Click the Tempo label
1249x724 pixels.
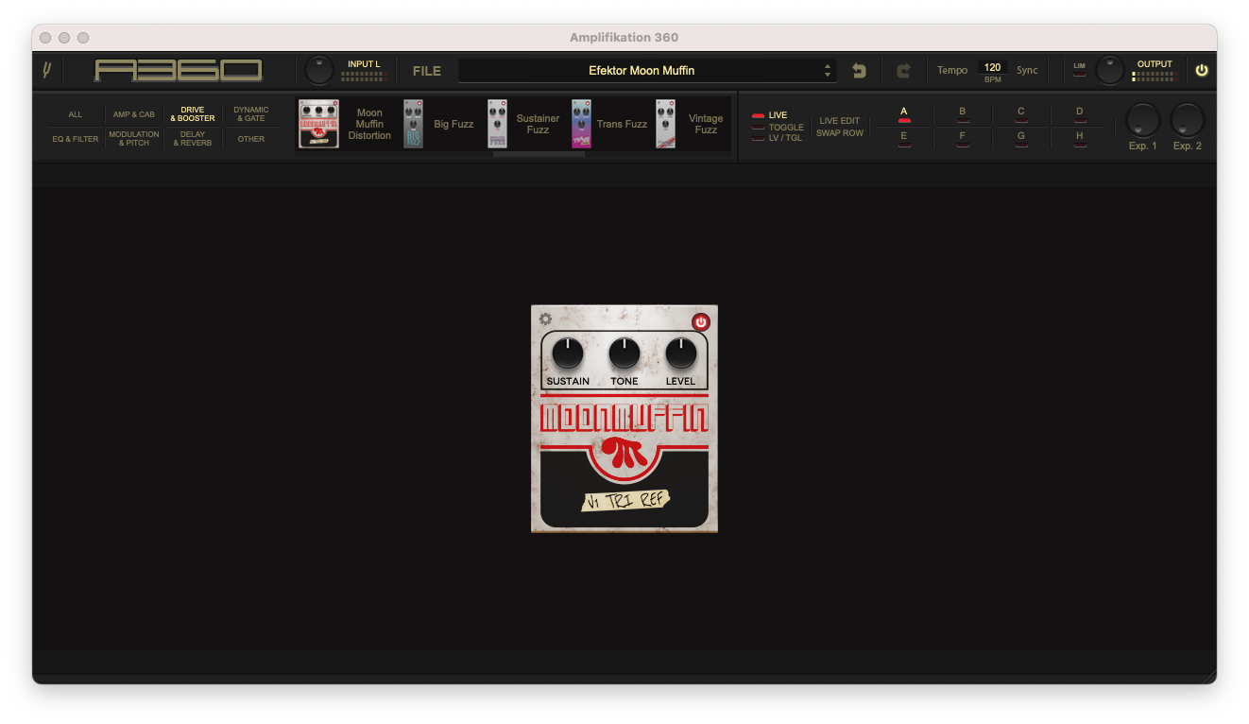pos(952,70)
